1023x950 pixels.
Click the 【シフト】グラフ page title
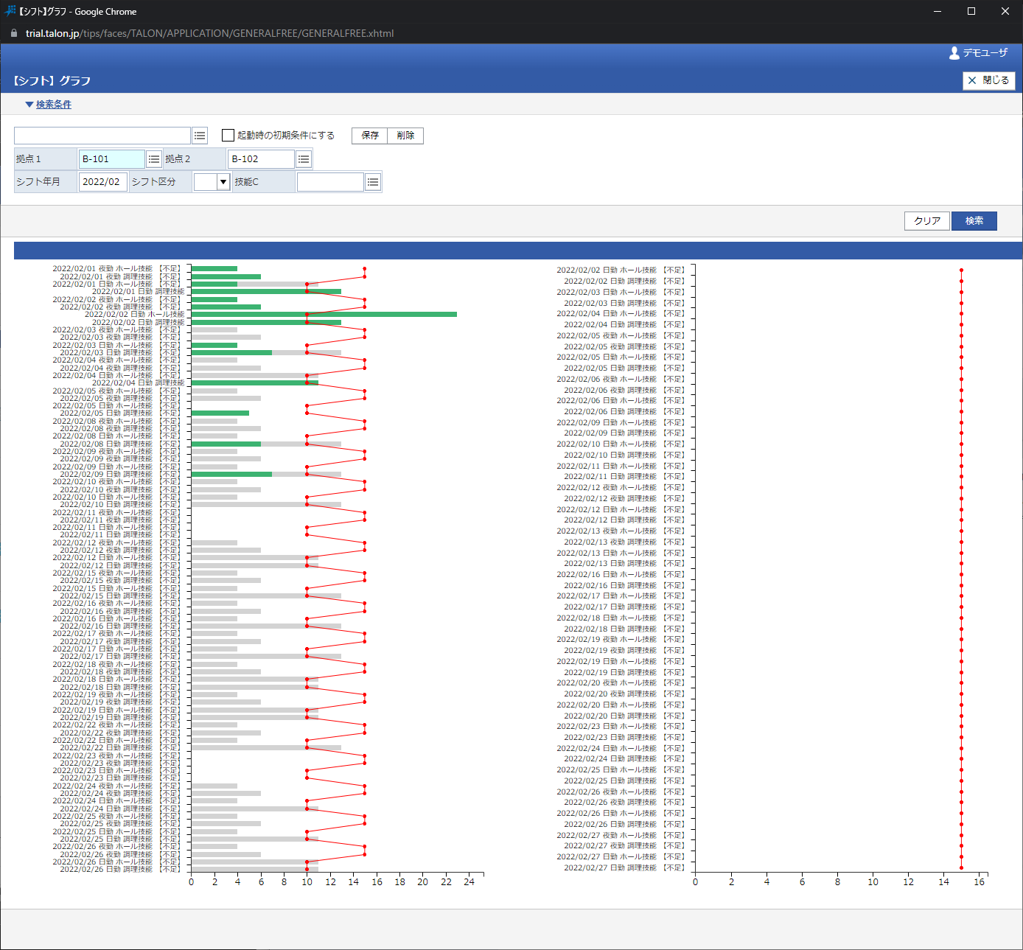52,80
